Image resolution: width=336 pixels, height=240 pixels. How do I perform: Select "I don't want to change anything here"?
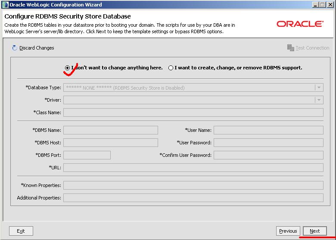68,68
